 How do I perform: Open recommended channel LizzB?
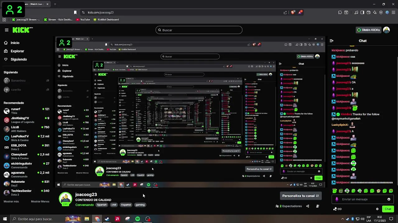click(26, 129)
